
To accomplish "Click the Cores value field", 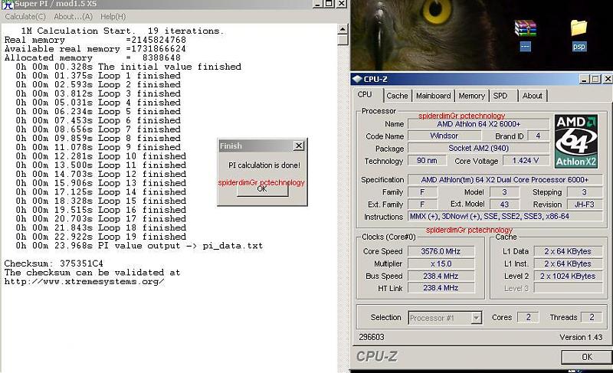I will click(x=528, y=317).
